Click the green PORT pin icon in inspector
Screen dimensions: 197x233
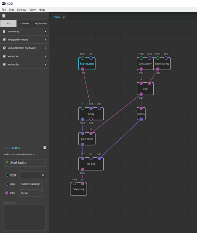pyautogui.click(x=7, y=175)
